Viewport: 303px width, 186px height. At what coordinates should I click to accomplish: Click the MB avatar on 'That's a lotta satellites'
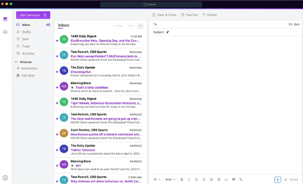pyautogui.click(x=64, y=86)
